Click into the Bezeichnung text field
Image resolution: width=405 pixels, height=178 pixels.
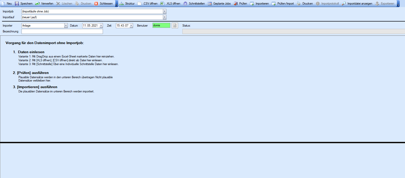pyautogui.click(x=62, y=31)
